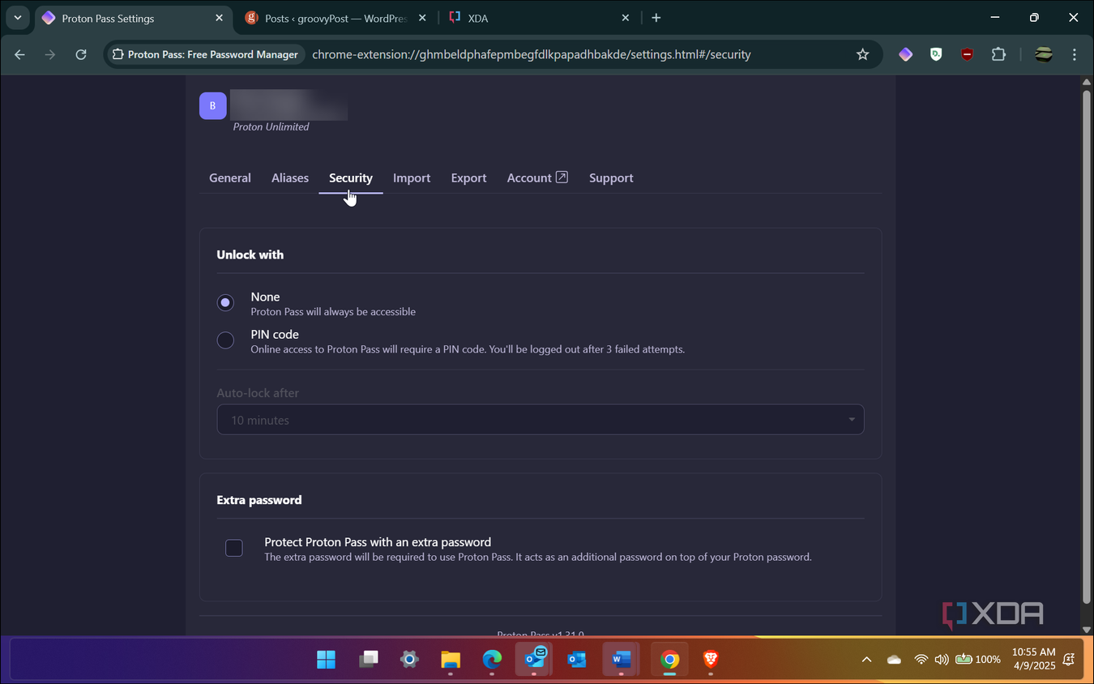Bookmark this page with the star icon
Viewport: 1094px width, 684px height.
[862, 54]
